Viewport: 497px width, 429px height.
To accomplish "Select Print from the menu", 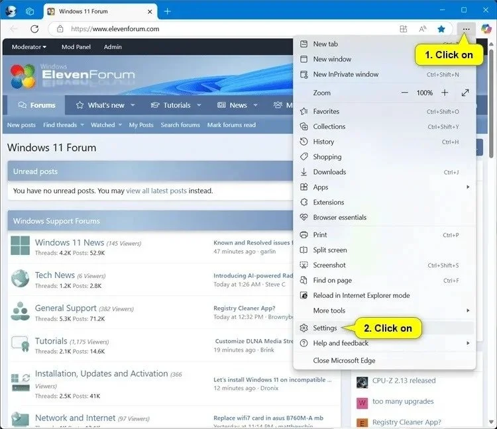I will (384, 235).
